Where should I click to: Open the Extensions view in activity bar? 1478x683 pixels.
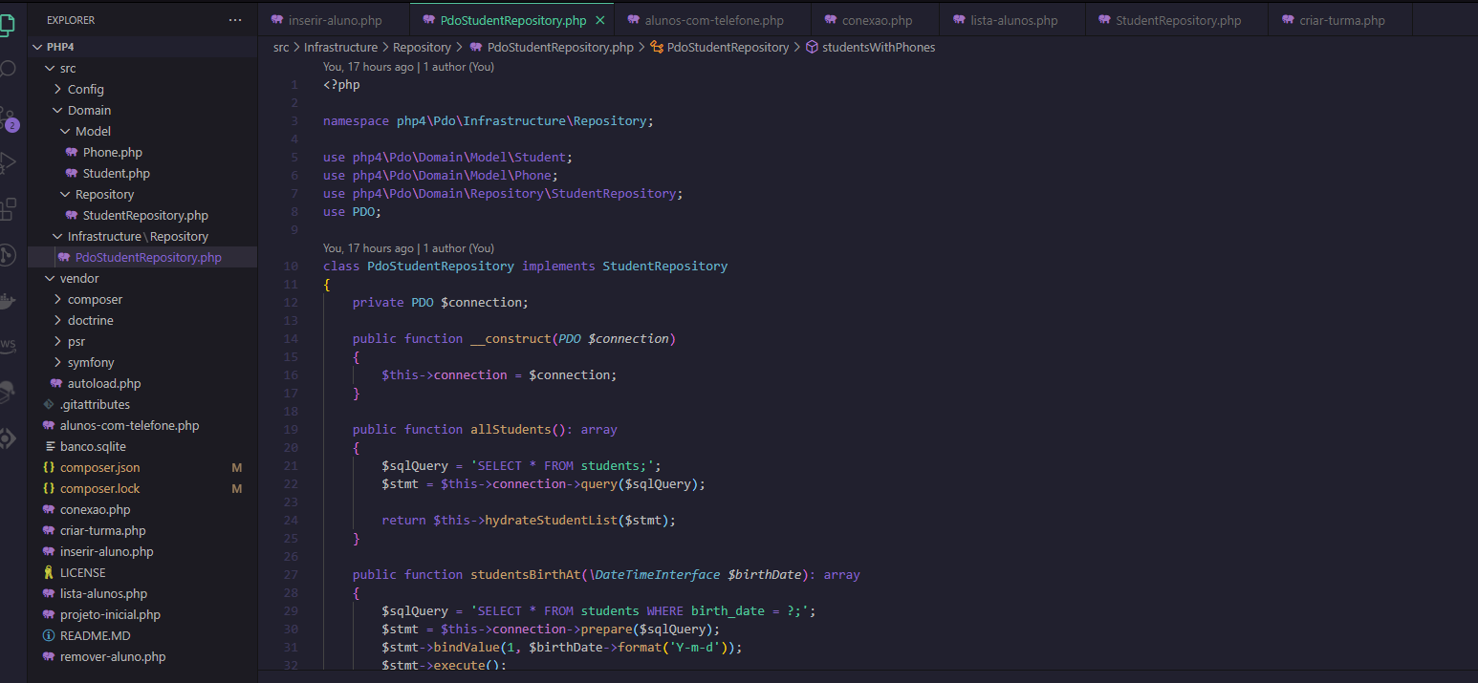pyautogui.click(x=8, y=208)
